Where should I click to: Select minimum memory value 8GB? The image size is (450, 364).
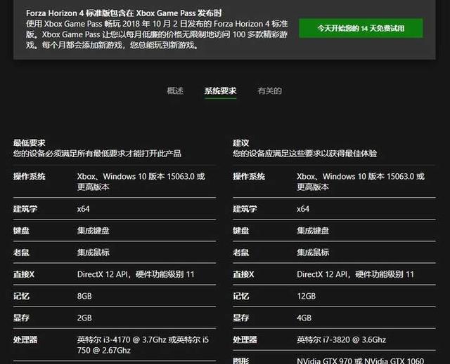(84, 296)
